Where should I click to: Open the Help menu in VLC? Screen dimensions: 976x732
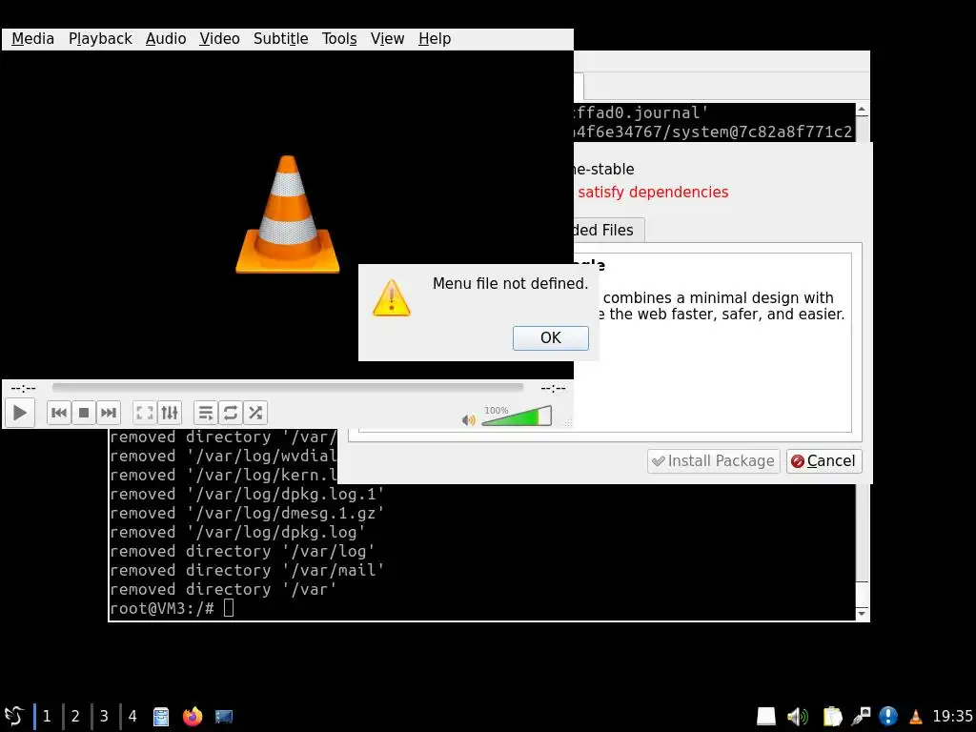pos(435,38)
